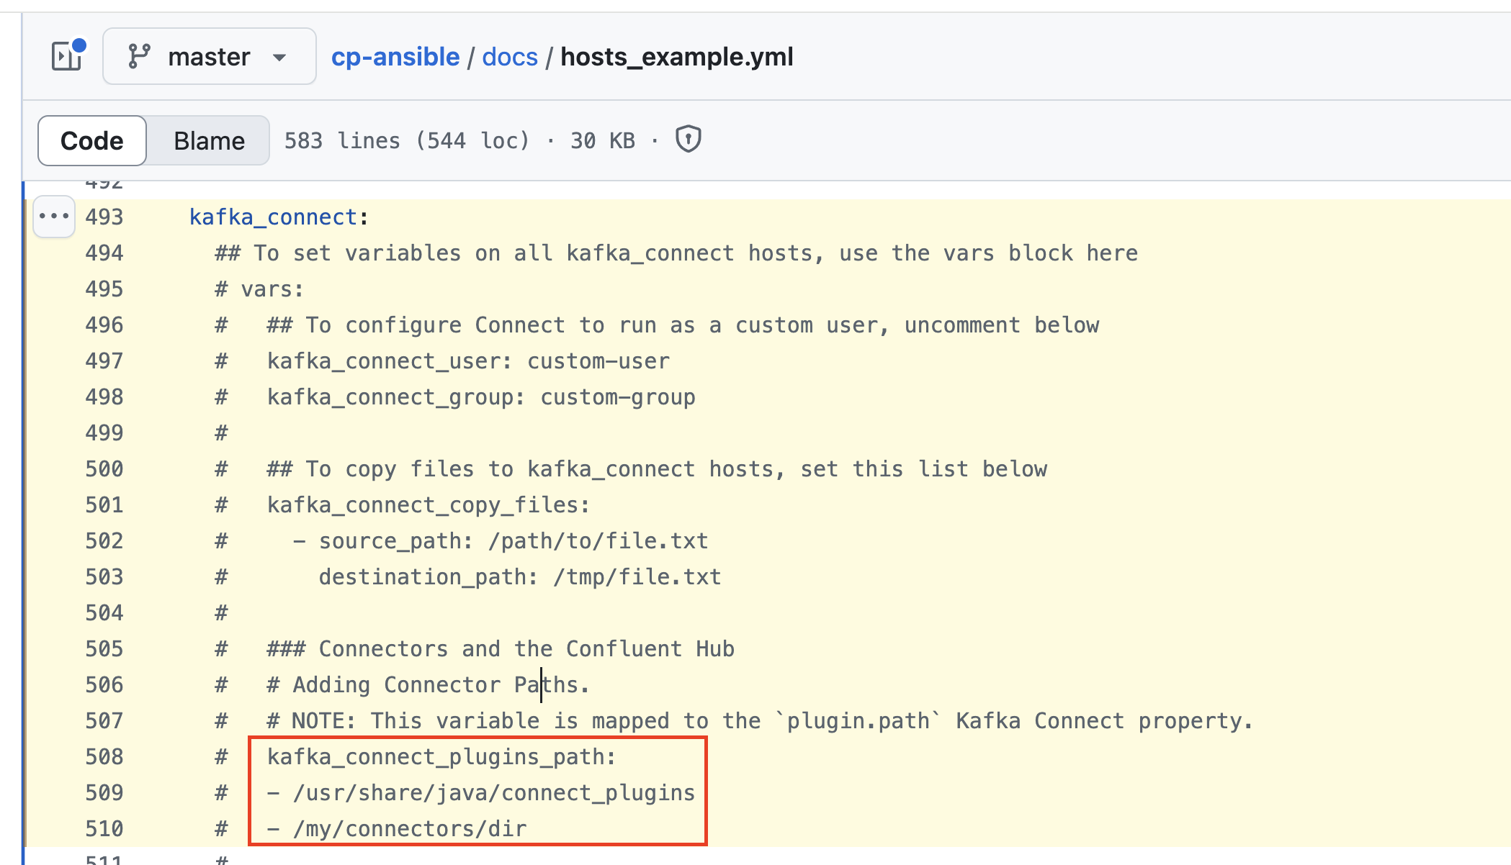Select line number 508

104,756
